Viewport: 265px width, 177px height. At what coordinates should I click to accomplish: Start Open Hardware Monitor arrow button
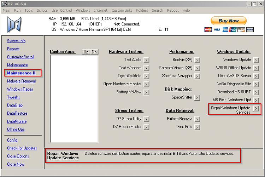coord(146,84)
